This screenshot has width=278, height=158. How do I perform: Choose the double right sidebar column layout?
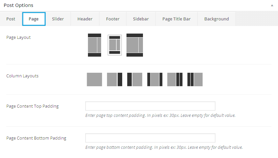click(x=175, y=79)
